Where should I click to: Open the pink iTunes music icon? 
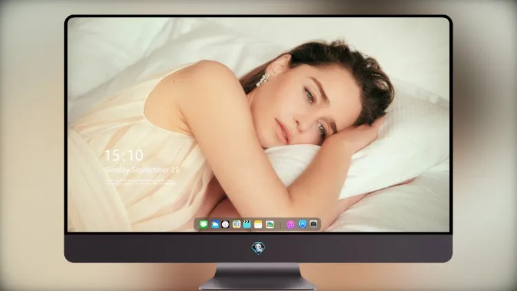(290, 224)
